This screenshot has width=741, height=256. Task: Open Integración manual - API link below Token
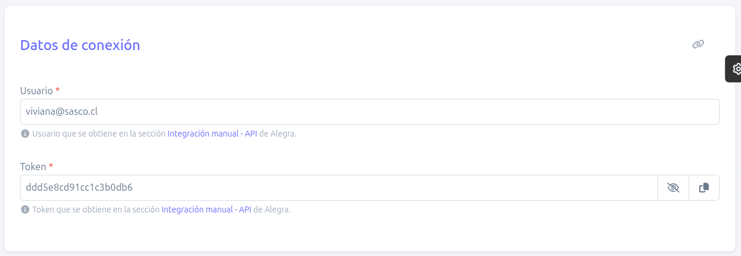(x=206, y=209)
